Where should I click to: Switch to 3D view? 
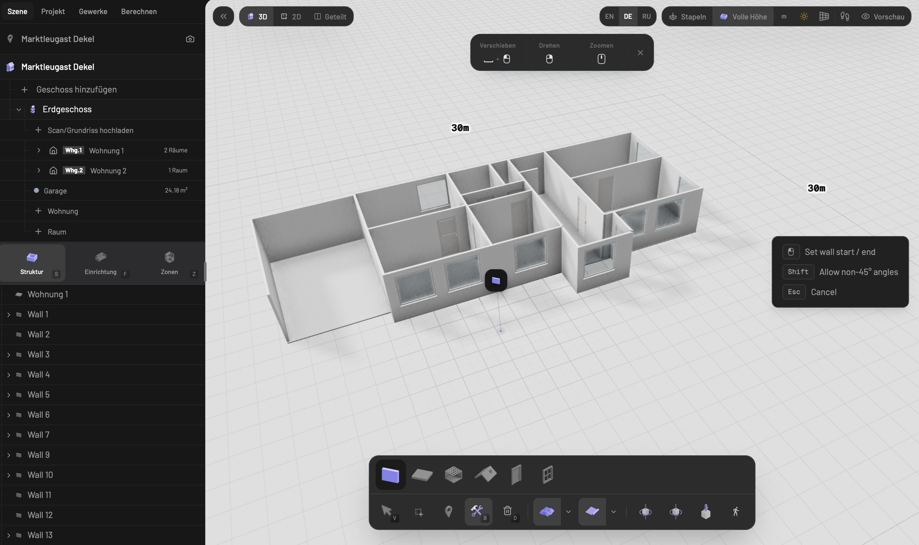click(x=257, y=17)
